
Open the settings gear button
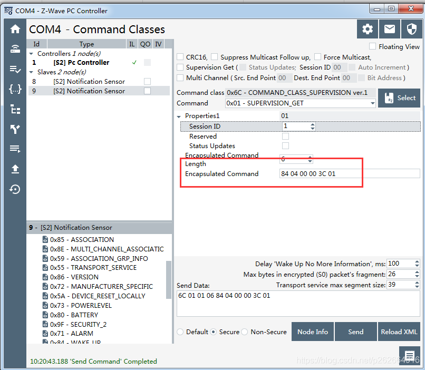368,29
